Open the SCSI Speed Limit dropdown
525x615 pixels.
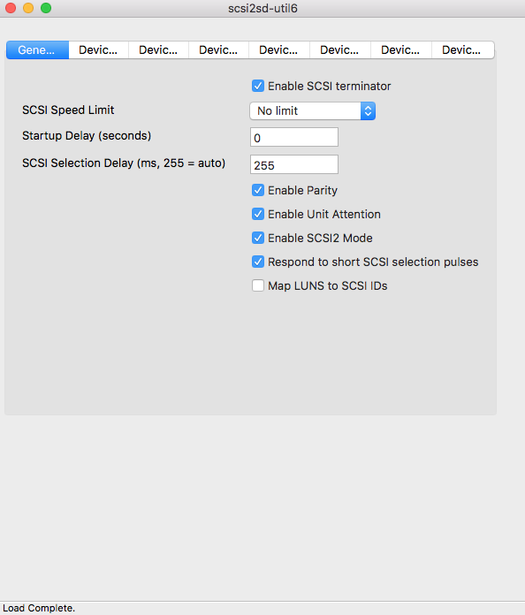pos(312,111)
